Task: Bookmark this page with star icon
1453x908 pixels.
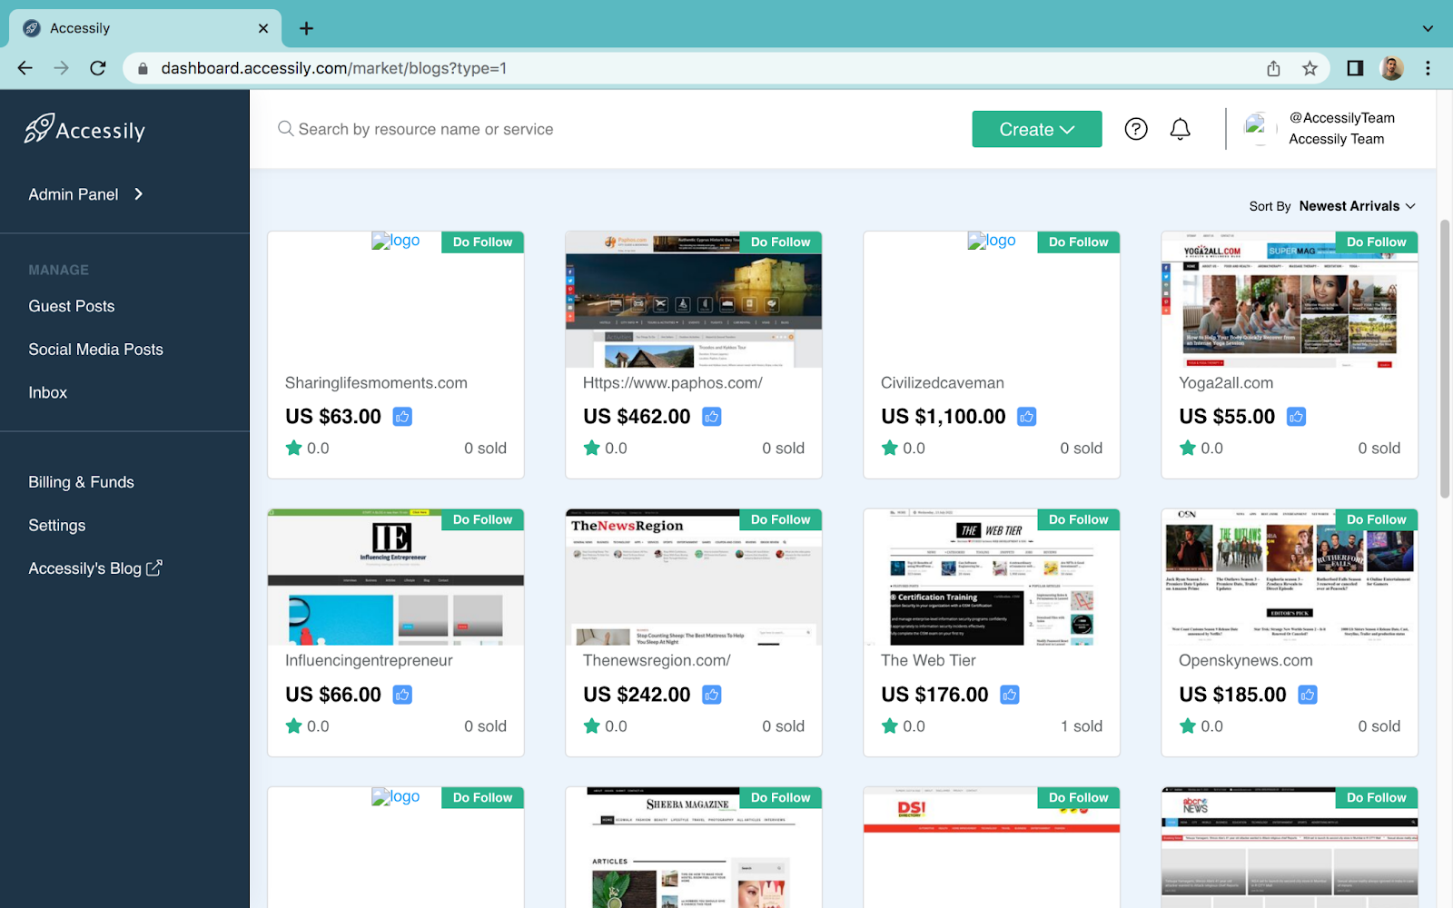Action: (1310, 68)
